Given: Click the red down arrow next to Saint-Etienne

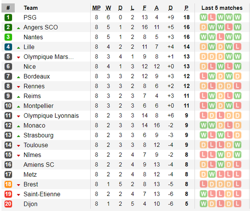Looking at the screenshot, I should coord(18,195).
